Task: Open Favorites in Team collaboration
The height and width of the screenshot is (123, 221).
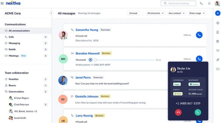Action: pos(26,79)
